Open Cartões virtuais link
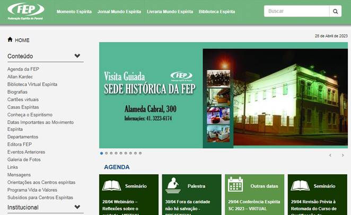Image resolution: width=351 pixels, height=215 pixels. pyautogui.click(x=23, y=100)
